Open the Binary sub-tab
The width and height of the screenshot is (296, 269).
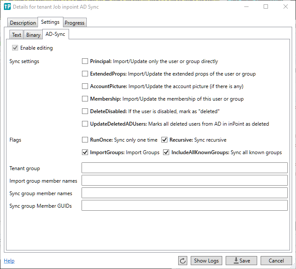click(33, 35)
